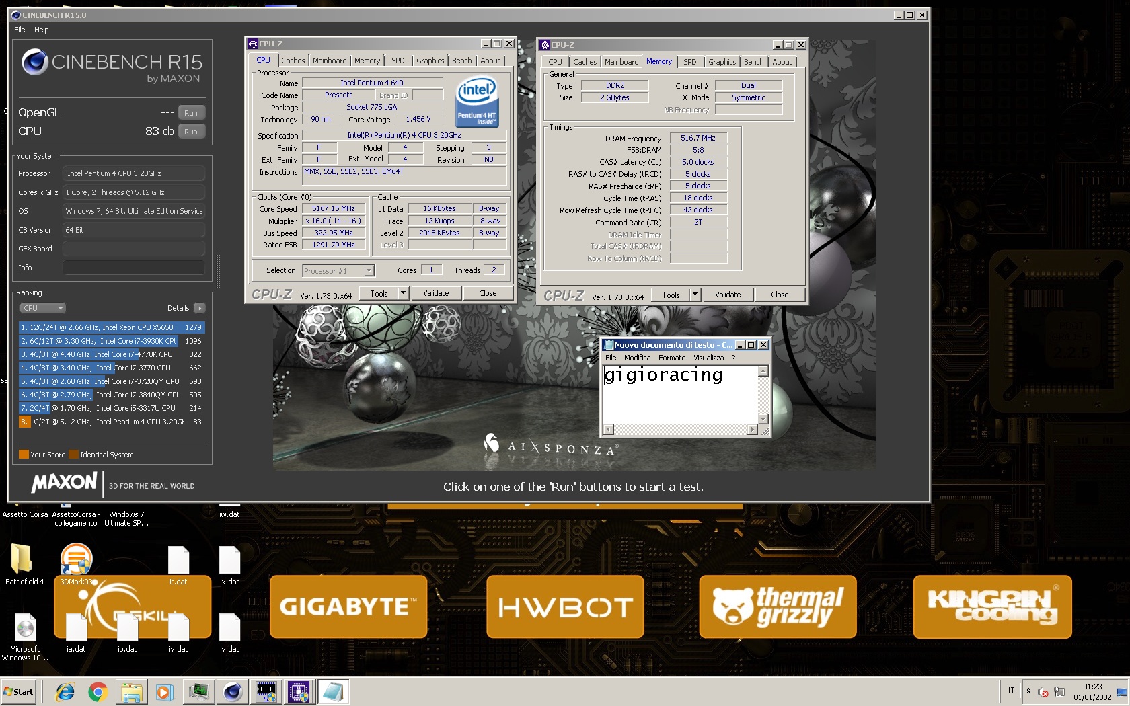This screenshot has height=706, width=1130.
Task: Open Memory tab in left CPU-Z window
Action: pos(367,61)
